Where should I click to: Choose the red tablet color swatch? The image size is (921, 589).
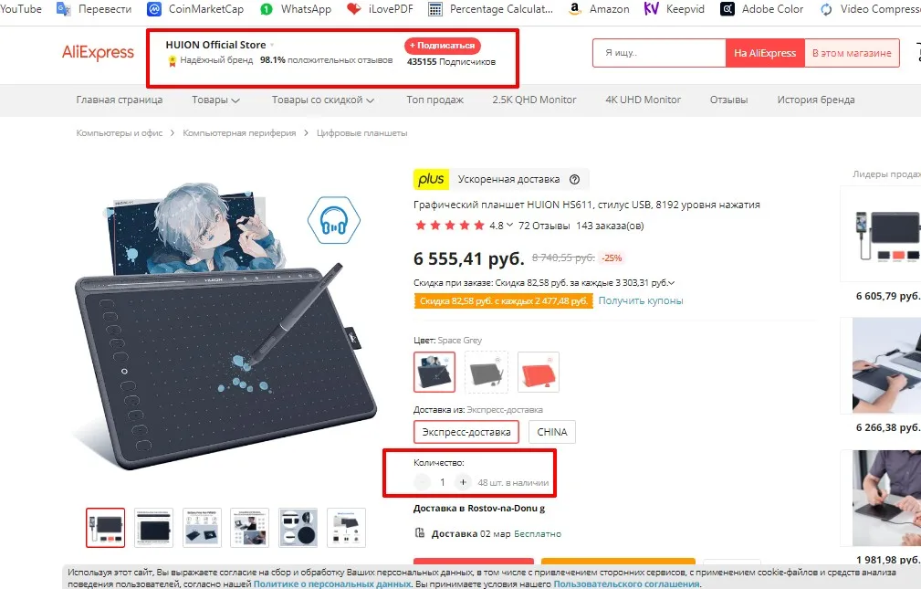(539, 372)
